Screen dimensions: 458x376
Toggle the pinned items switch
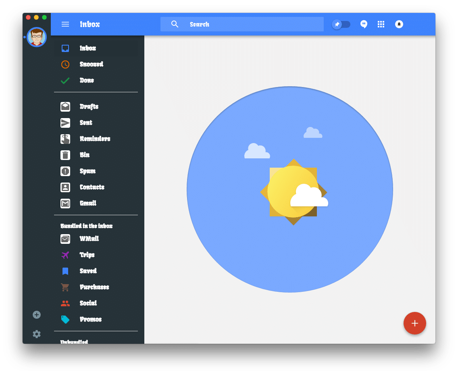coord(341,24)
